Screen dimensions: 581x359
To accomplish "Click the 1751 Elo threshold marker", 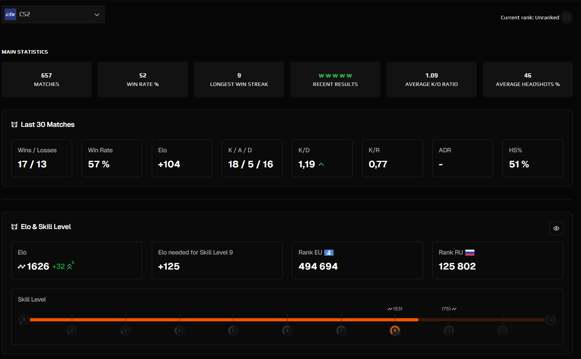I will 449,309.
